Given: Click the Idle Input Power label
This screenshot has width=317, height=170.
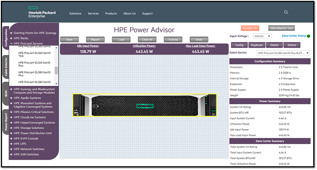Looking at the screenshot, I should coord(88,46).
